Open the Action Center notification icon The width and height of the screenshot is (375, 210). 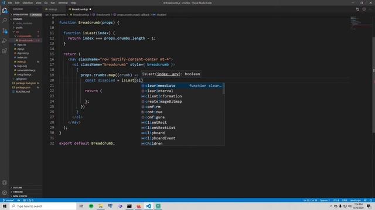point(369,206)
